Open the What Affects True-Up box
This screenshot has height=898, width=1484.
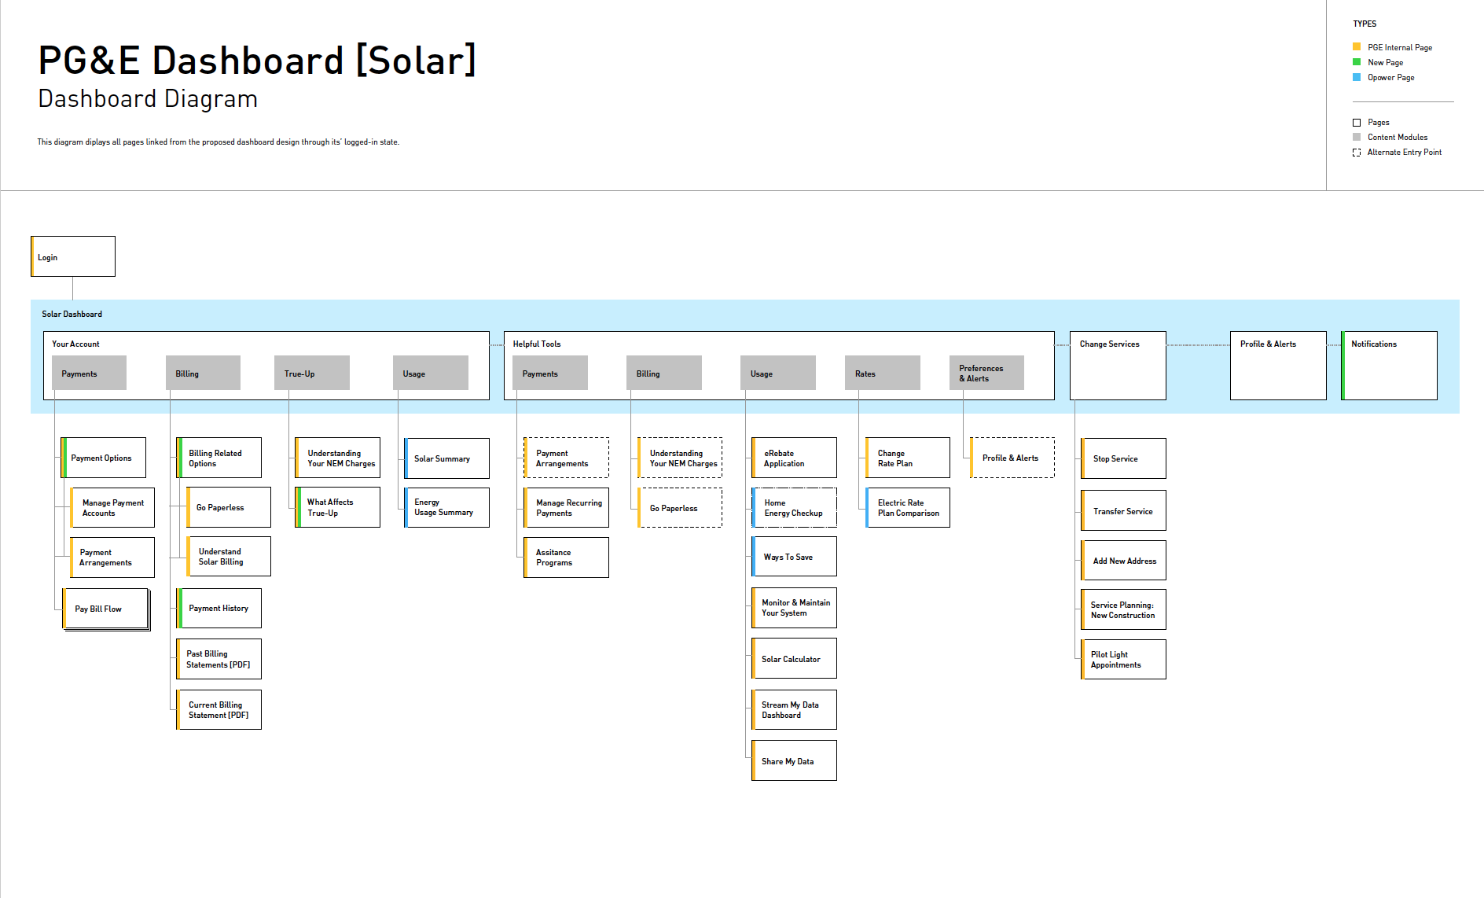338,507
